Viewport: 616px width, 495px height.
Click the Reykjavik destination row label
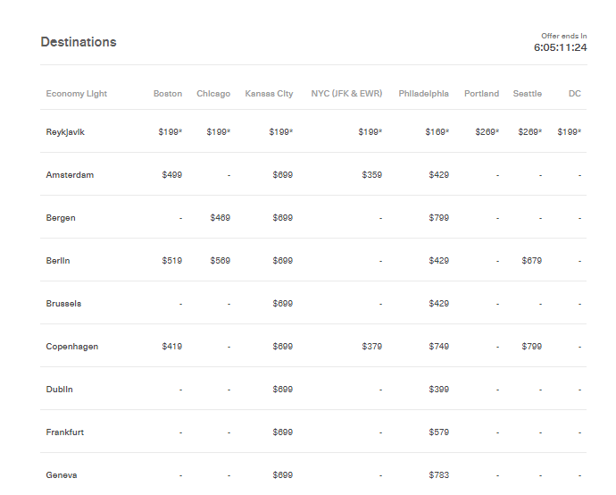coord(65,132)
